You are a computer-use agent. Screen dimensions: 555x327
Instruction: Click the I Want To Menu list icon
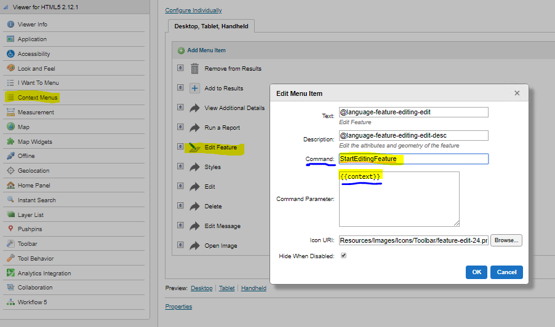10,83
